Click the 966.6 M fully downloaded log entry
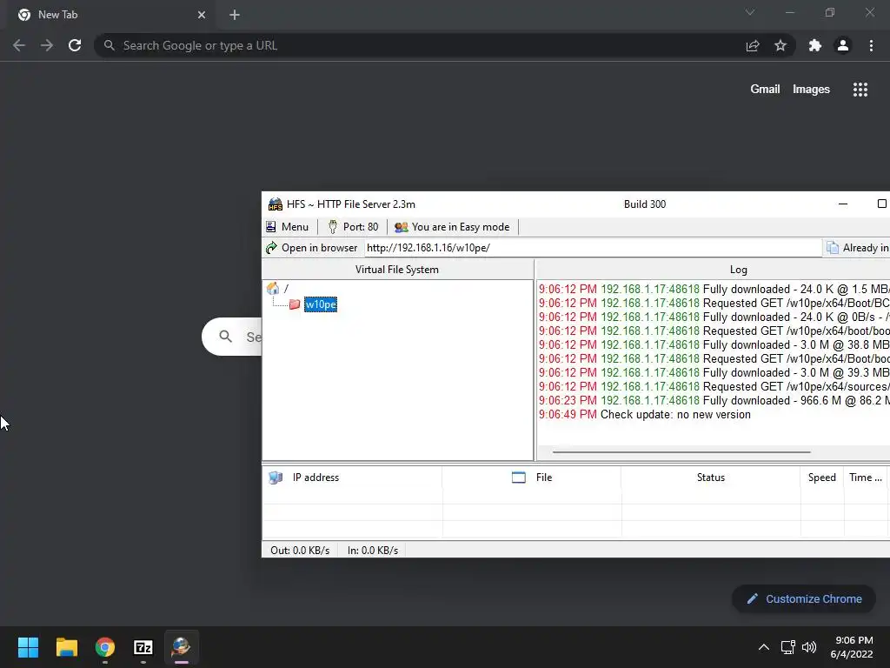Screen dimensions: 890x668 click(x=714, y=400)
